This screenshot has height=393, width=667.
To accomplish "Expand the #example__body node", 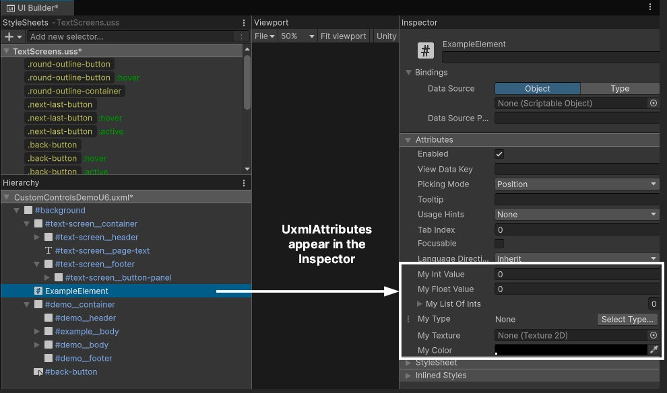I will coord(37,331).
